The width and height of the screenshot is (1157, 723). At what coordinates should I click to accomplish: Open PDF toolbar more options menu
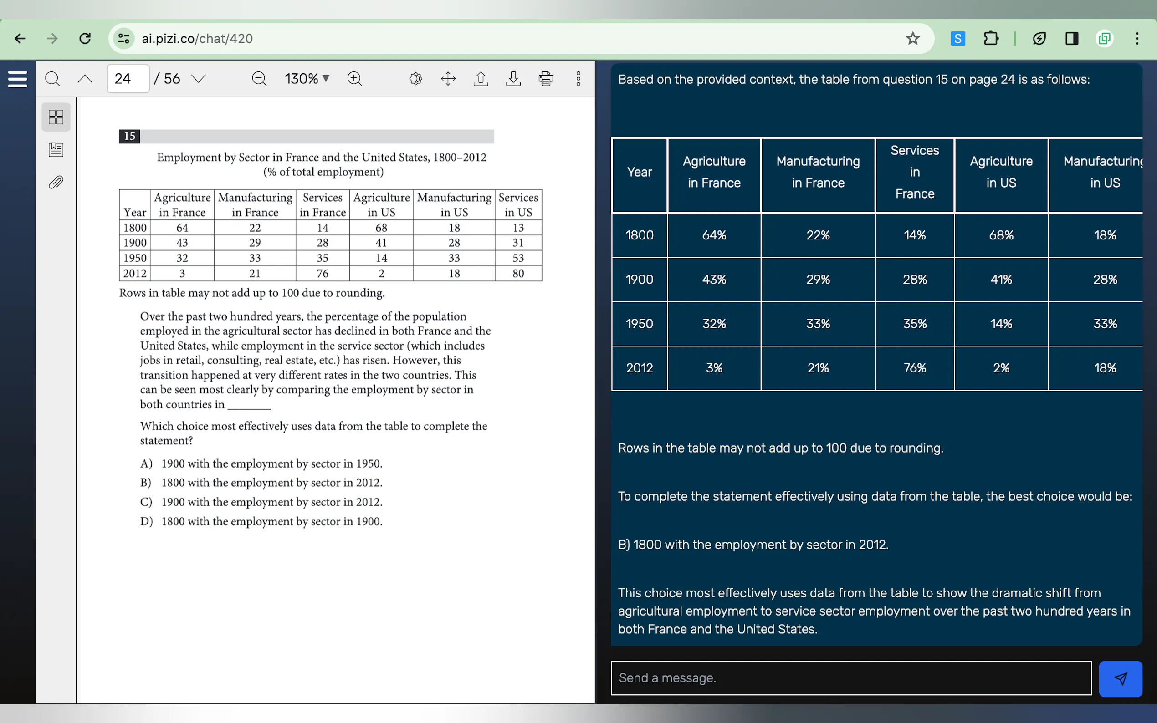[578, 78]
